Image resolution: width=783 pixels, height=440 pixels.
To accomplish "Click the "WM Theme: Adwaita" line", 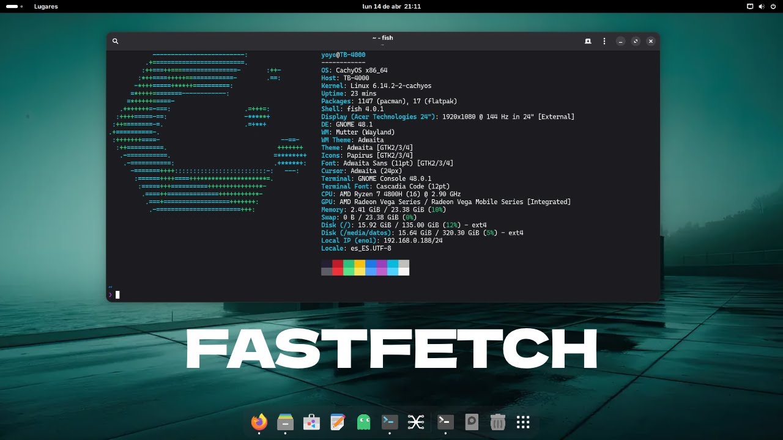I will [352, 140].
